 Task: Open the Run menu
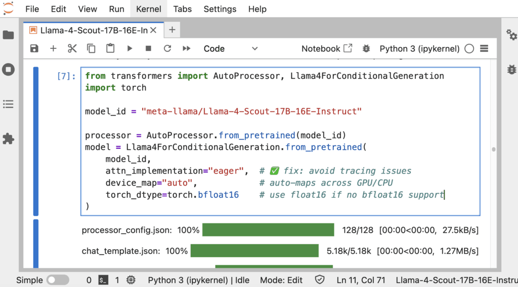(117, 9)
